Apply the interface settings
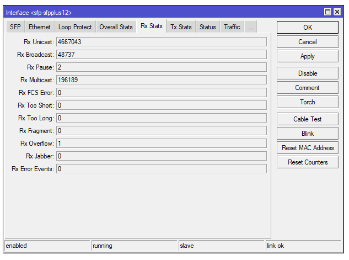This screenshot has height=260, width=349. (308, 56)
